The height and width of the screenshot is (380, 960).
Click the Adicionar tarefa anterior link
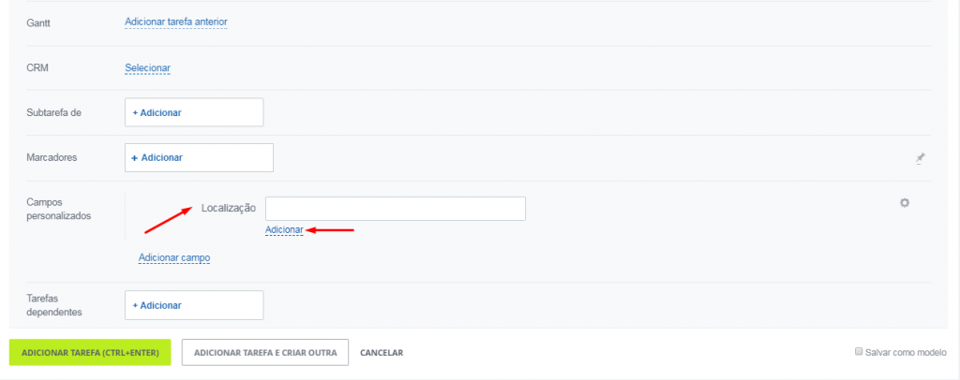click(176, 22)
